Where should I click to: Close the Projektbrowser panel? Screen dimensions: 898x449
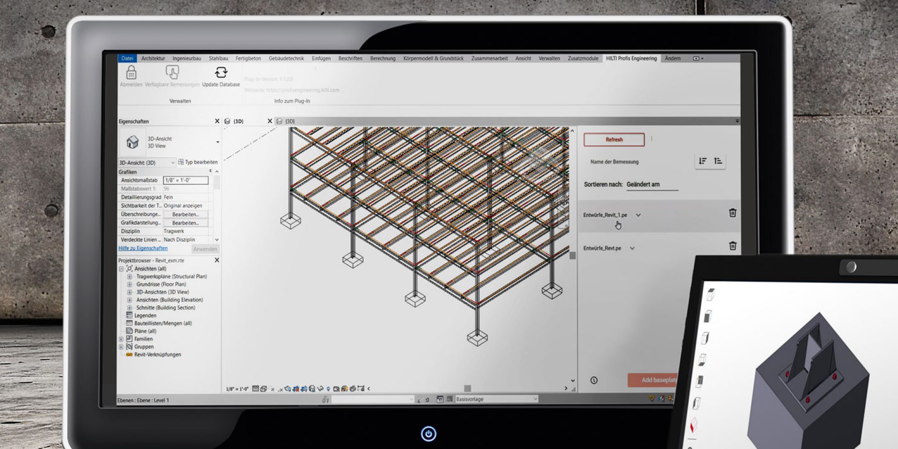(x=217, y=260)
